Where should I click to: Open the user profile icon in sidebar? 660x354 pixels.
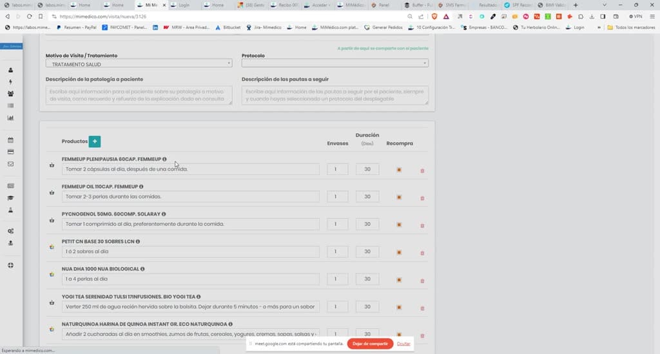pos(10,70)
